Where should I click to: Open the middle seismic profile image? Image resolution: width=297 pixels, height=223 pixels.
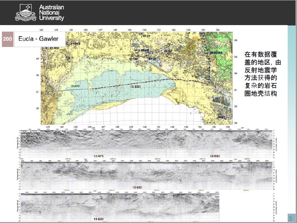pyautogui.click(x=147, y=174)
